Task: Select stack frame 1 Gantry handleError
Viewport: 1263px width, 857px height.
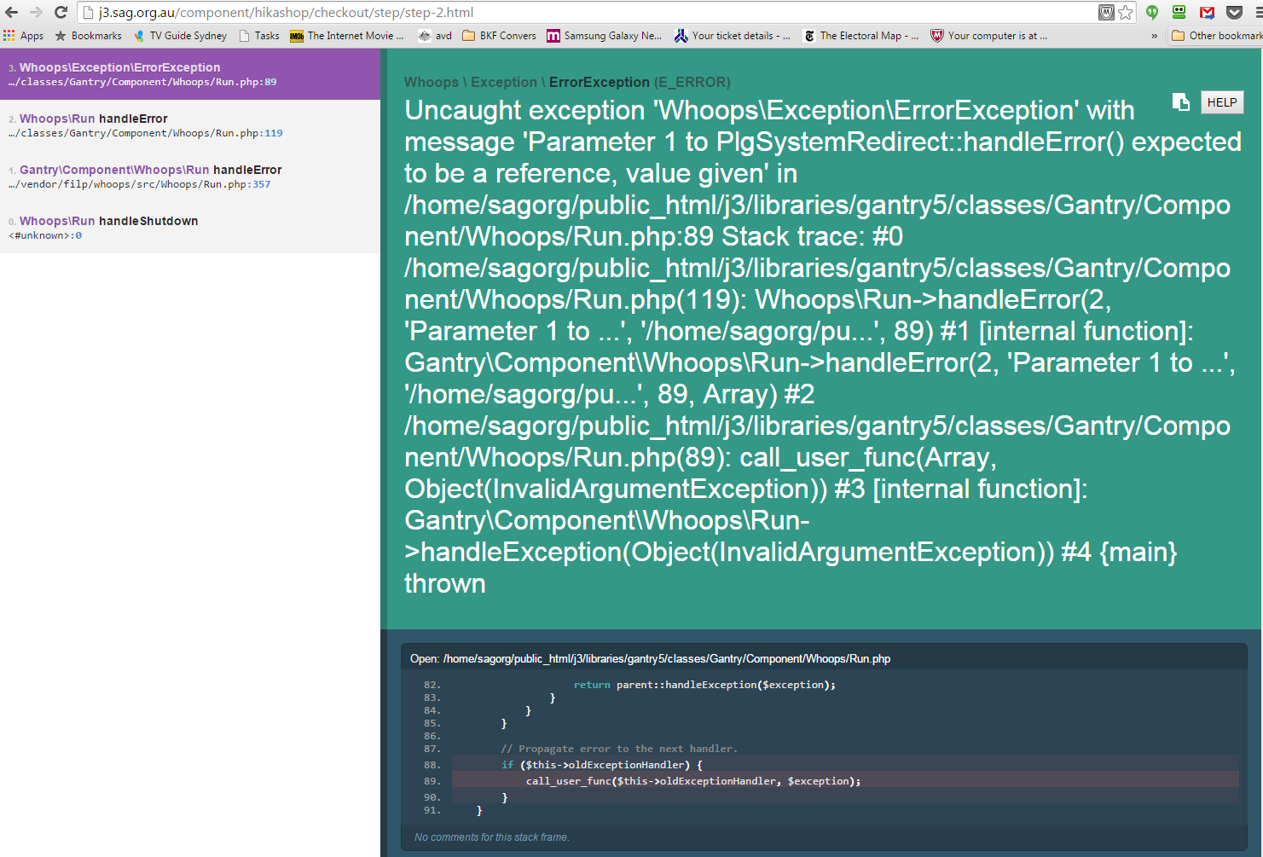Action: click(189, 177)
